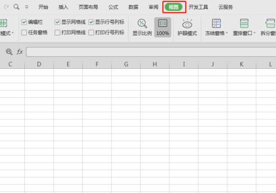Click inside the formula bar input

pos(151,52)
